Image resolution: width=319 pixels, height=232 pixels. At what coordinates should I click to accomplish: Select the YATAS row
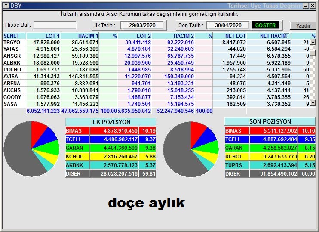tap(156, 49)
